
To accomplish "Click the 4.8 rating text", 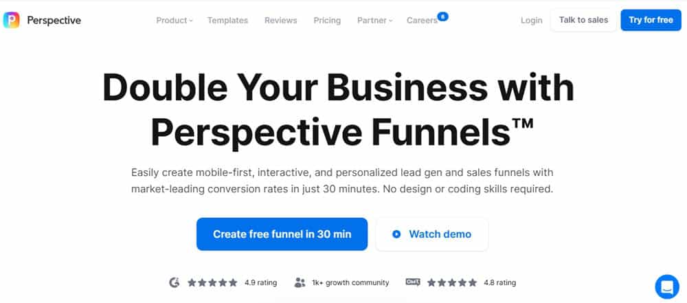I will pyautogui.click(x=500, y=283).
